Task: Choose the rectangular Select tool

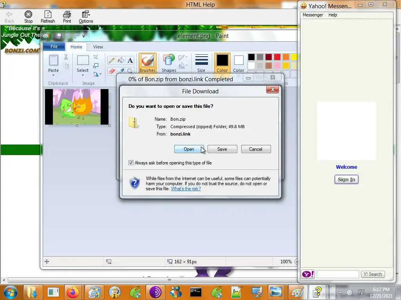Action: point(83,61)
